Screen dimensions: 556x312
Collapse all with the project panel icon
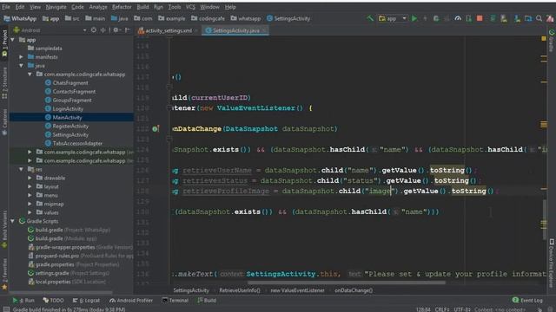103,30
